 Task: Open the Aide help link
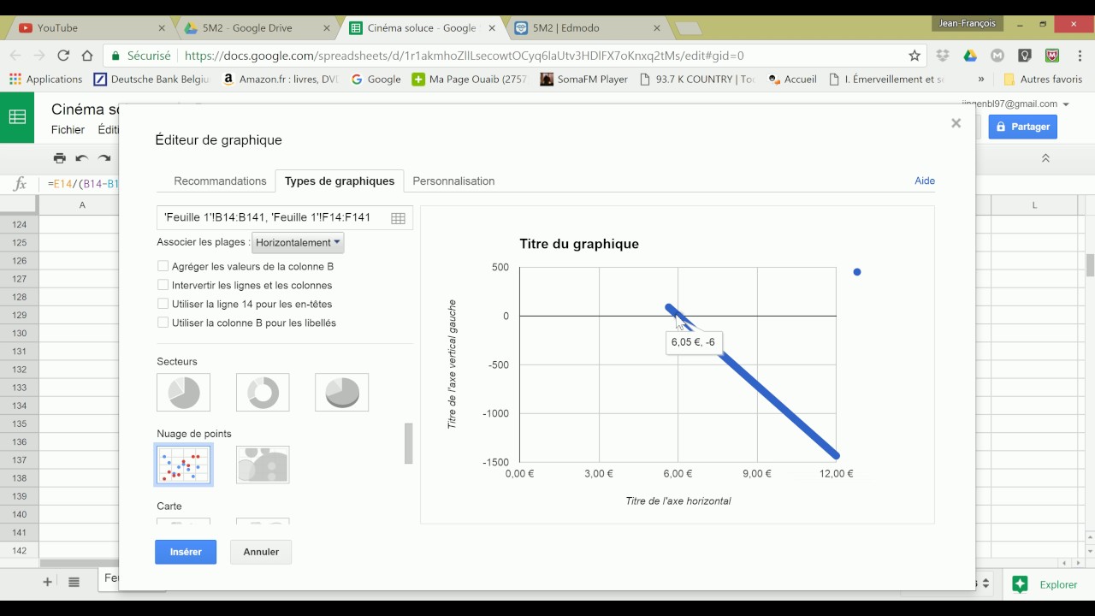click(925, 181)
